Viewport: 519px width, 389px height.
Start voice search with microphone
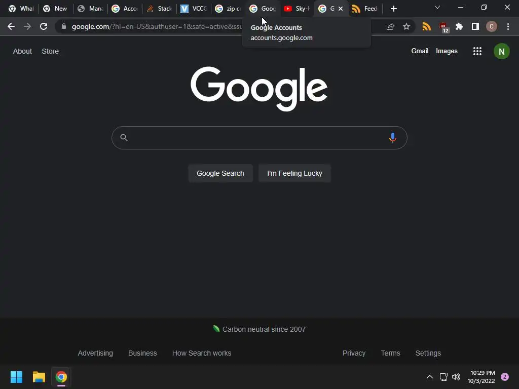pyautogui.click(x=393, y=138)
